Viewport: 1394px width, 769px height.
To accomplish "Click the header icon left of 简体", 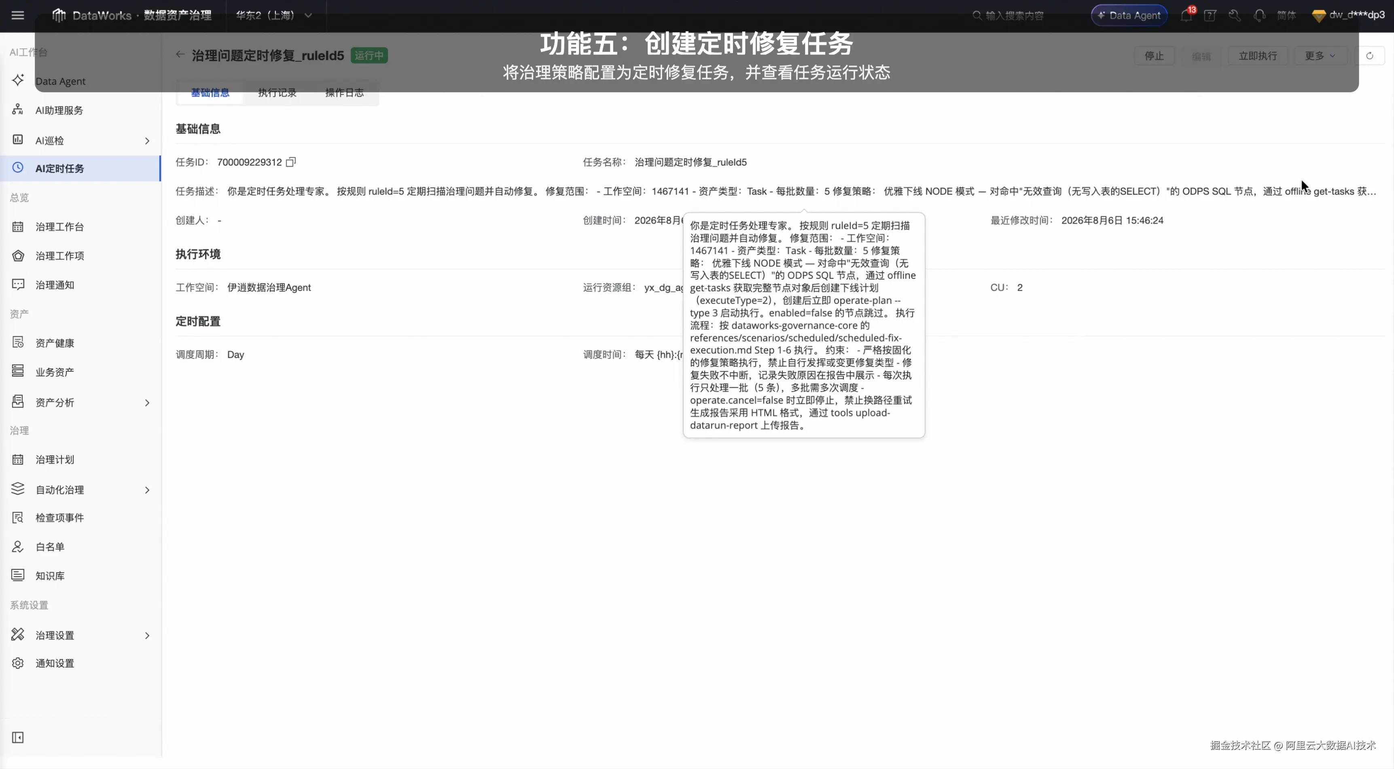I will [1259, 15].
